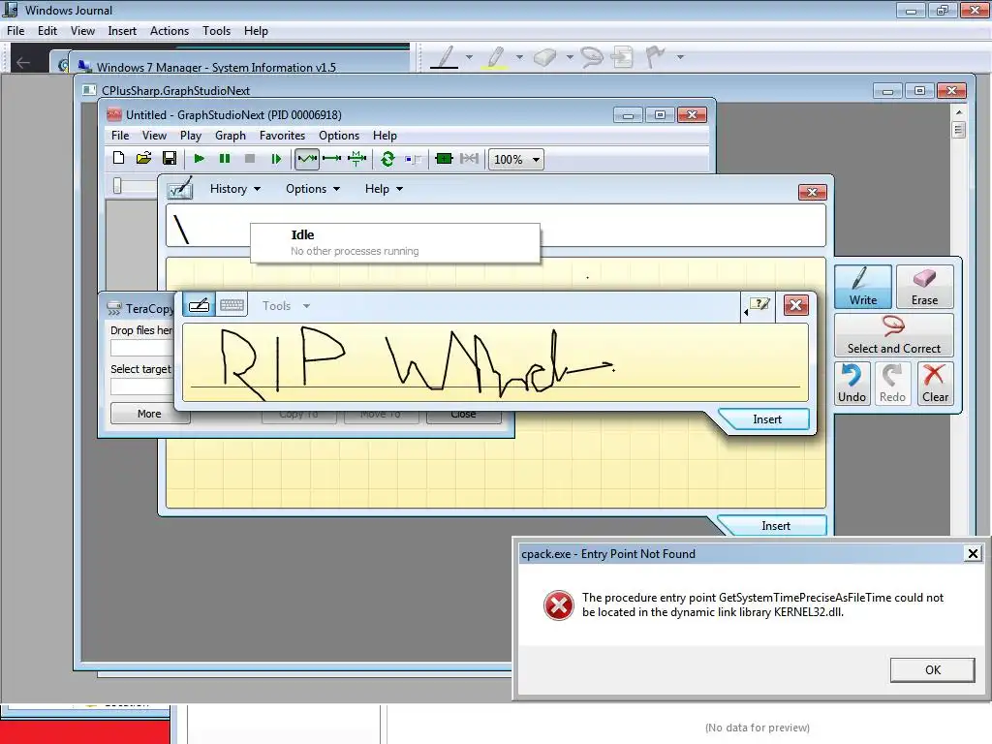Click the gray Stop button in GraphStudioNext

coord(250,159)
